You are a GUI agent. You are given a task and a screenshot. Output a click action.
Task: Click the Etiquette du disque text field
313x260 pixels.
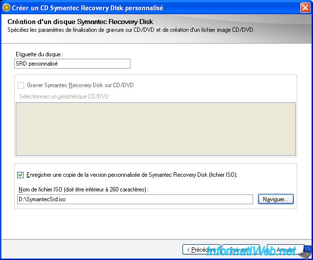72,64
